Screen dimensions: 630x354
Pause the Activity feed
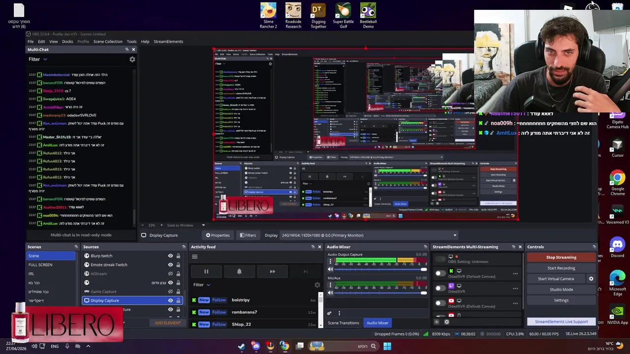(206, 271)
